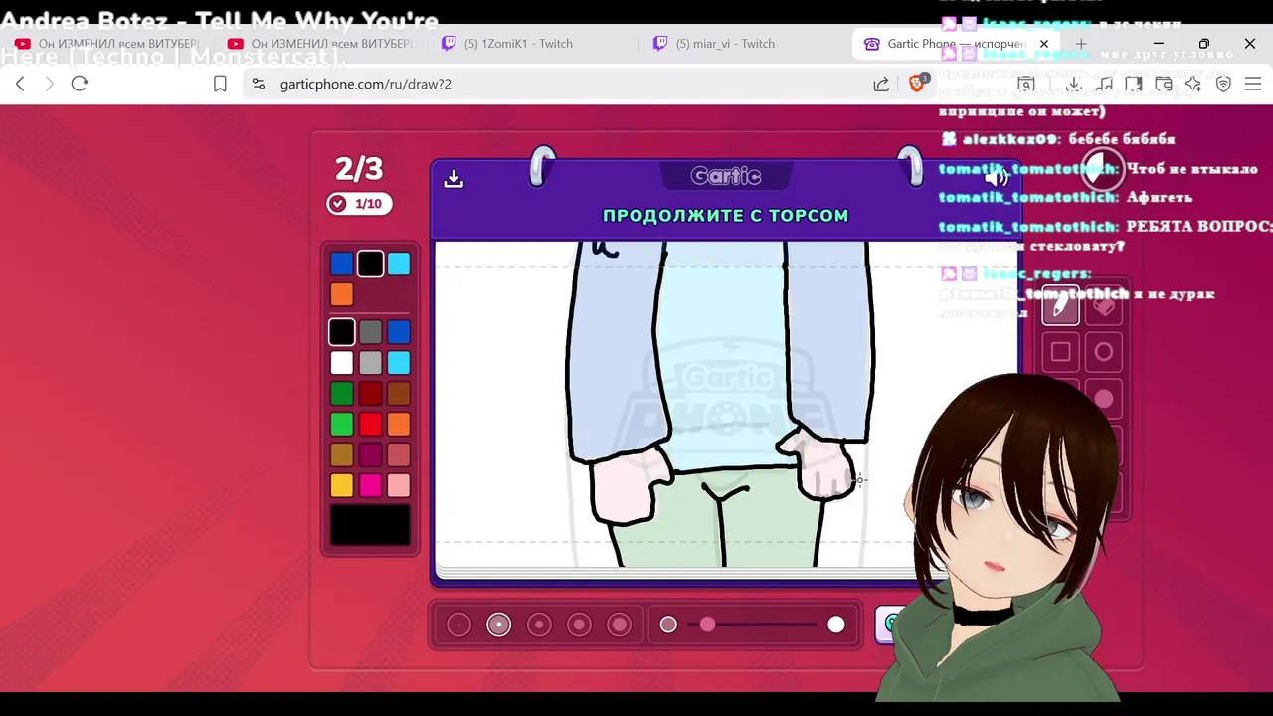Pick white from the palette
This screenshot has width=1273, height=716.
[341, 363]
